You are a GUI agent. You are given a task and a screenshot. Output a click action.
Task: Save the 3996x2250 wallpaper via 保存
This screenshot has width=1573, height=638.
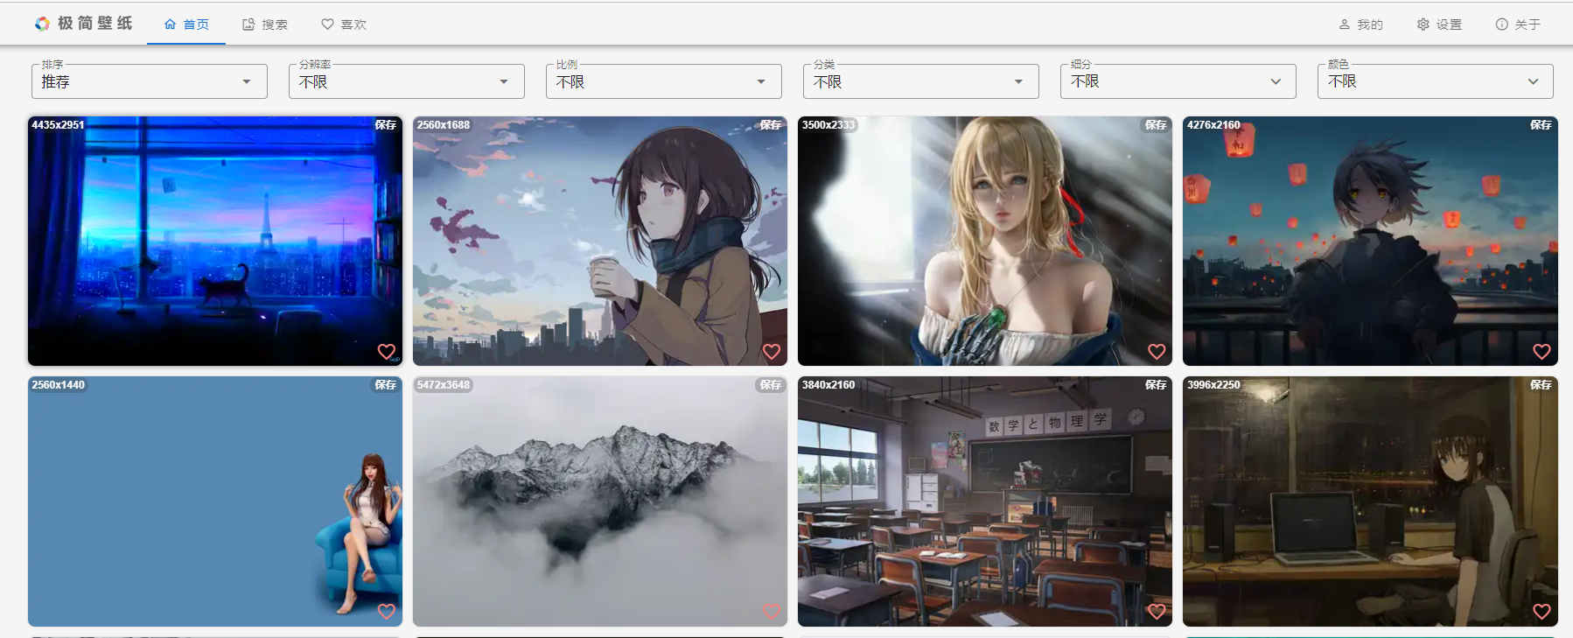pos(1541,385)
